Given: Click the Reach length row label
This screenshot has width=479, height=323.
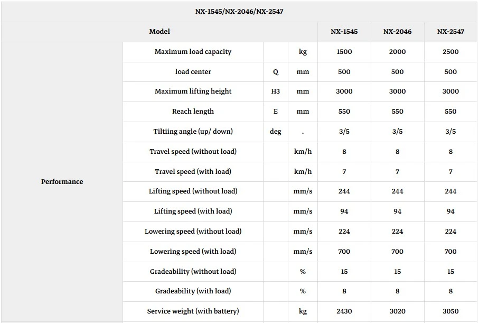Looking at the screenshot, I should 193,112.
